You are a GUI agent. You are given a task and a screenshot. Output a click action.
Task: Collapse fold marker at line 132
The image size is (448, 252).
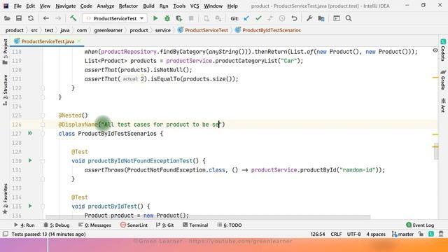pyautogui.click(x=43, y=179)
